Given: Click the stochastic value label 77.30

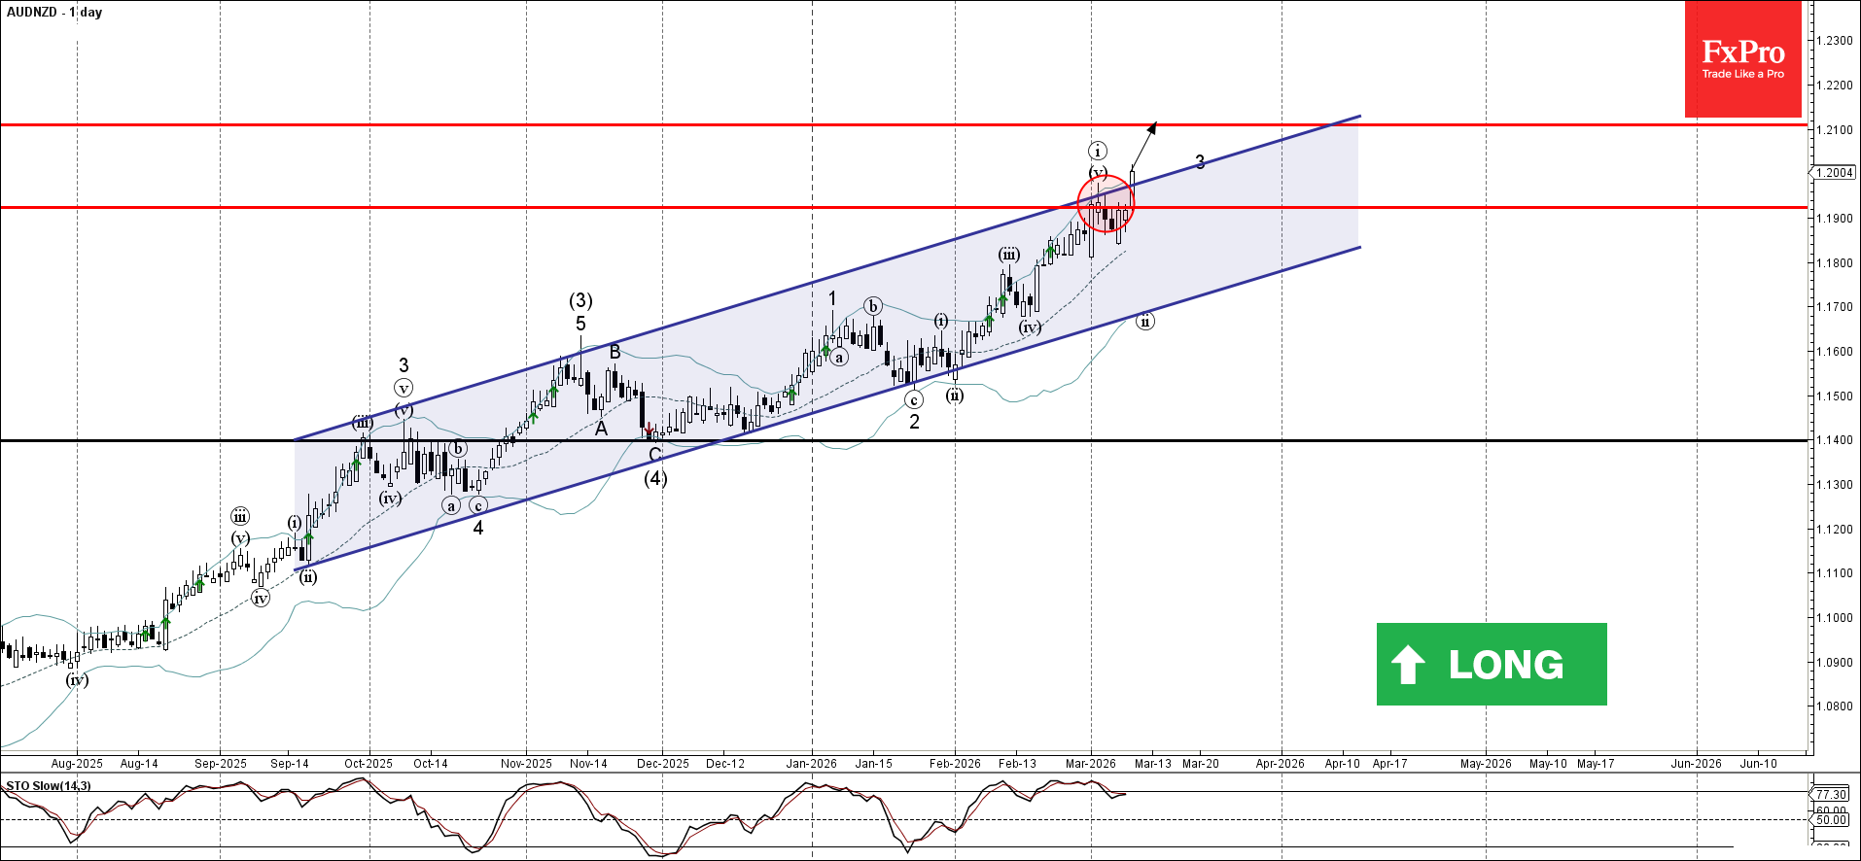Looking at the screenshot, I should point(1831,794).
